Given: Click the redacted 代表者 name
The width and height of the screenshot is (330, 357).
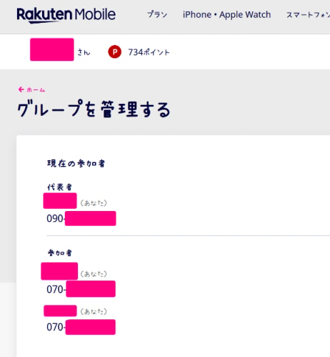Looking at the screenshot, I should pos(60,201).
